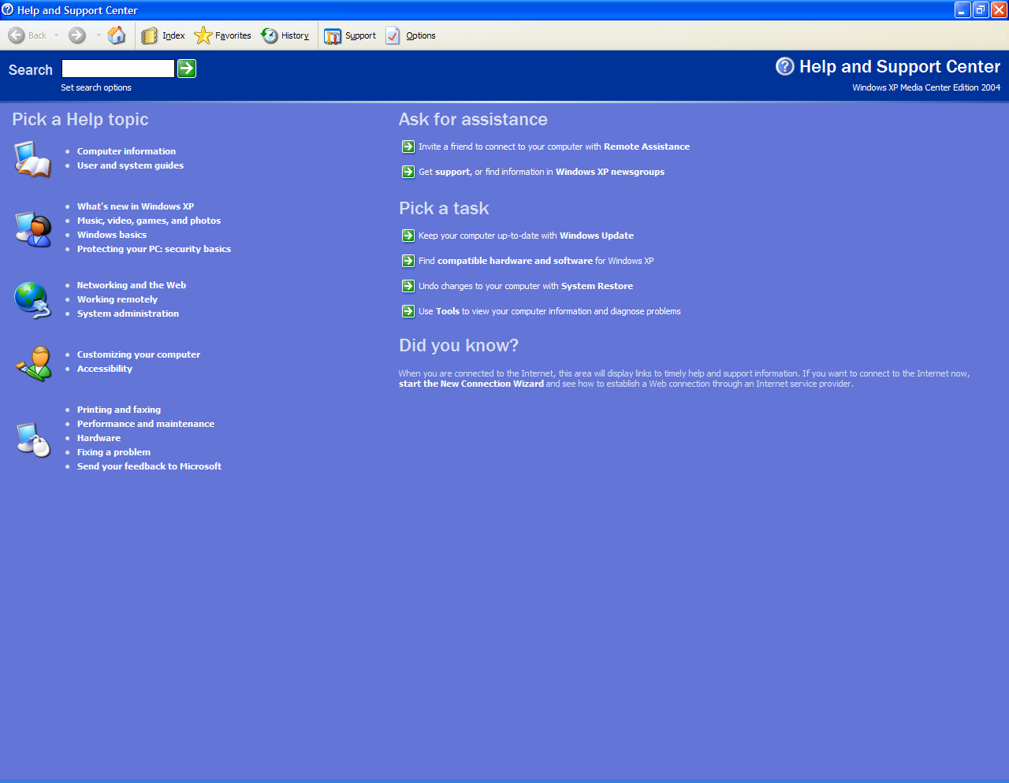Minimize the Help and Support Center window

click(962, 9)
